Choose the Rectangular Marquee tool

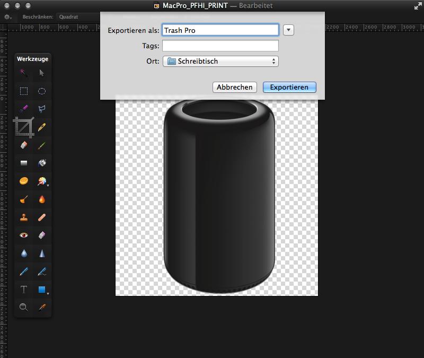coord(23,91)
